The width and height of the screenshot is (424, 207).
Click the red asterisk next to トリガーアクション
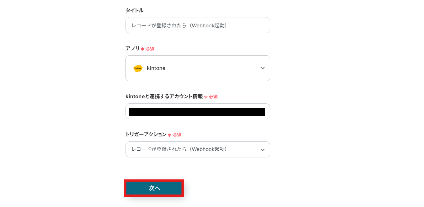[x=170, y=135]
